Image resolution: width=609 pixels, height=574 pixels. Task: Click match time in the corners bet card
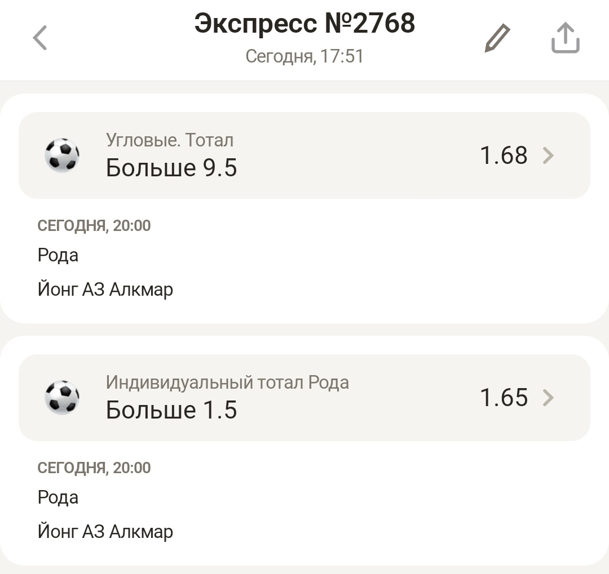[x=94, y=226]
